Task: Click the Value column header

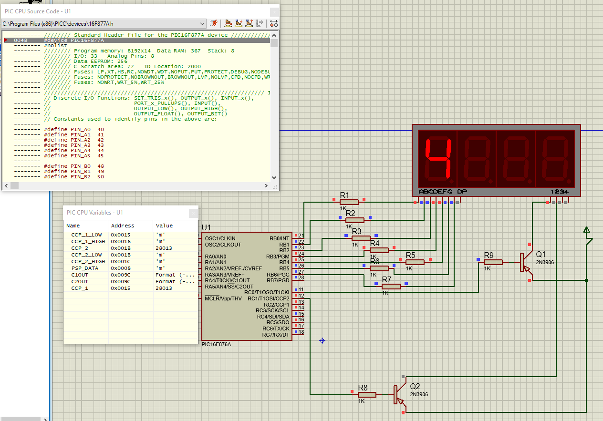Action: click(175, 226)
